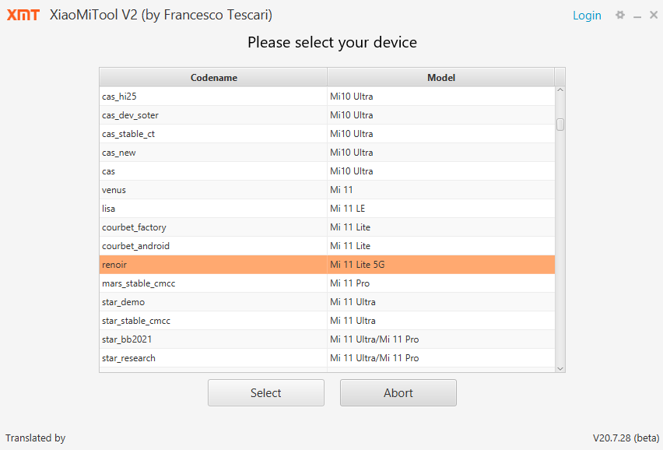Select the star_demo Mi 11 Ultra row
The width and height of the screenshot is (663, 450).
pos(327,302)
